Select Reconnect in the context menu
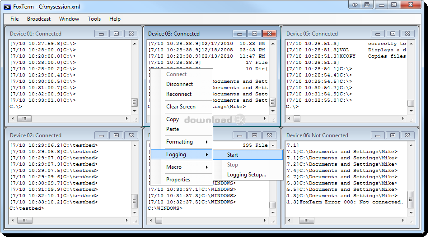The width and height of the screenshot is (430, 239). click(x=182, y=94)
